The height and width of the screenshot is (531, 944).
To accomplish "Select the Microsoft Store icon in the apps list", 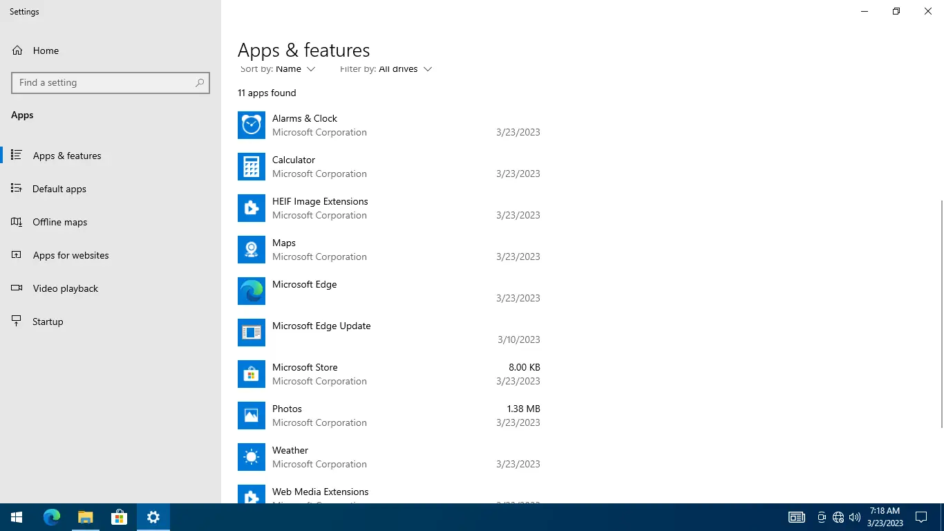I will (252, 374).
